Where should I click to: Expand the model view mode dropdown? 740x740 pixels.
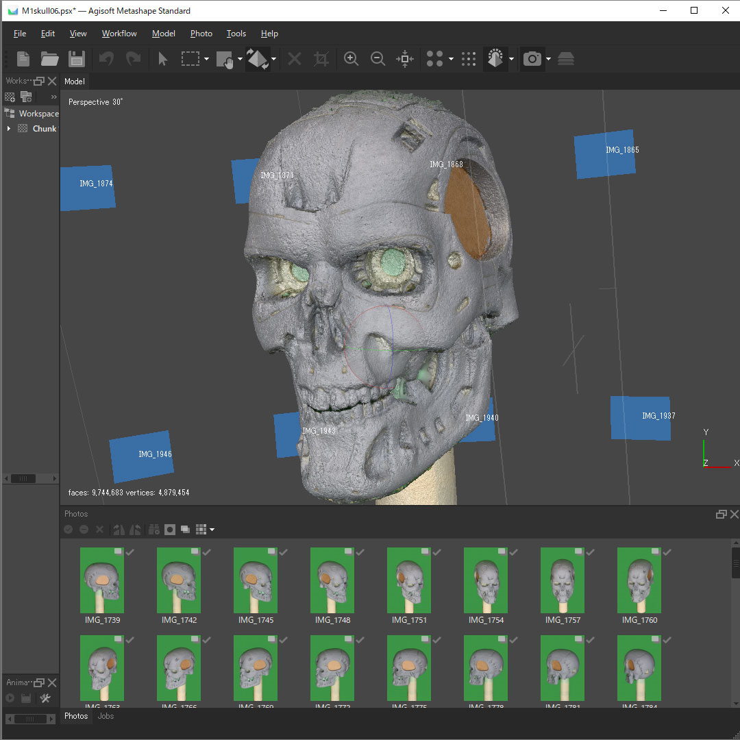(x=511, y=59)
